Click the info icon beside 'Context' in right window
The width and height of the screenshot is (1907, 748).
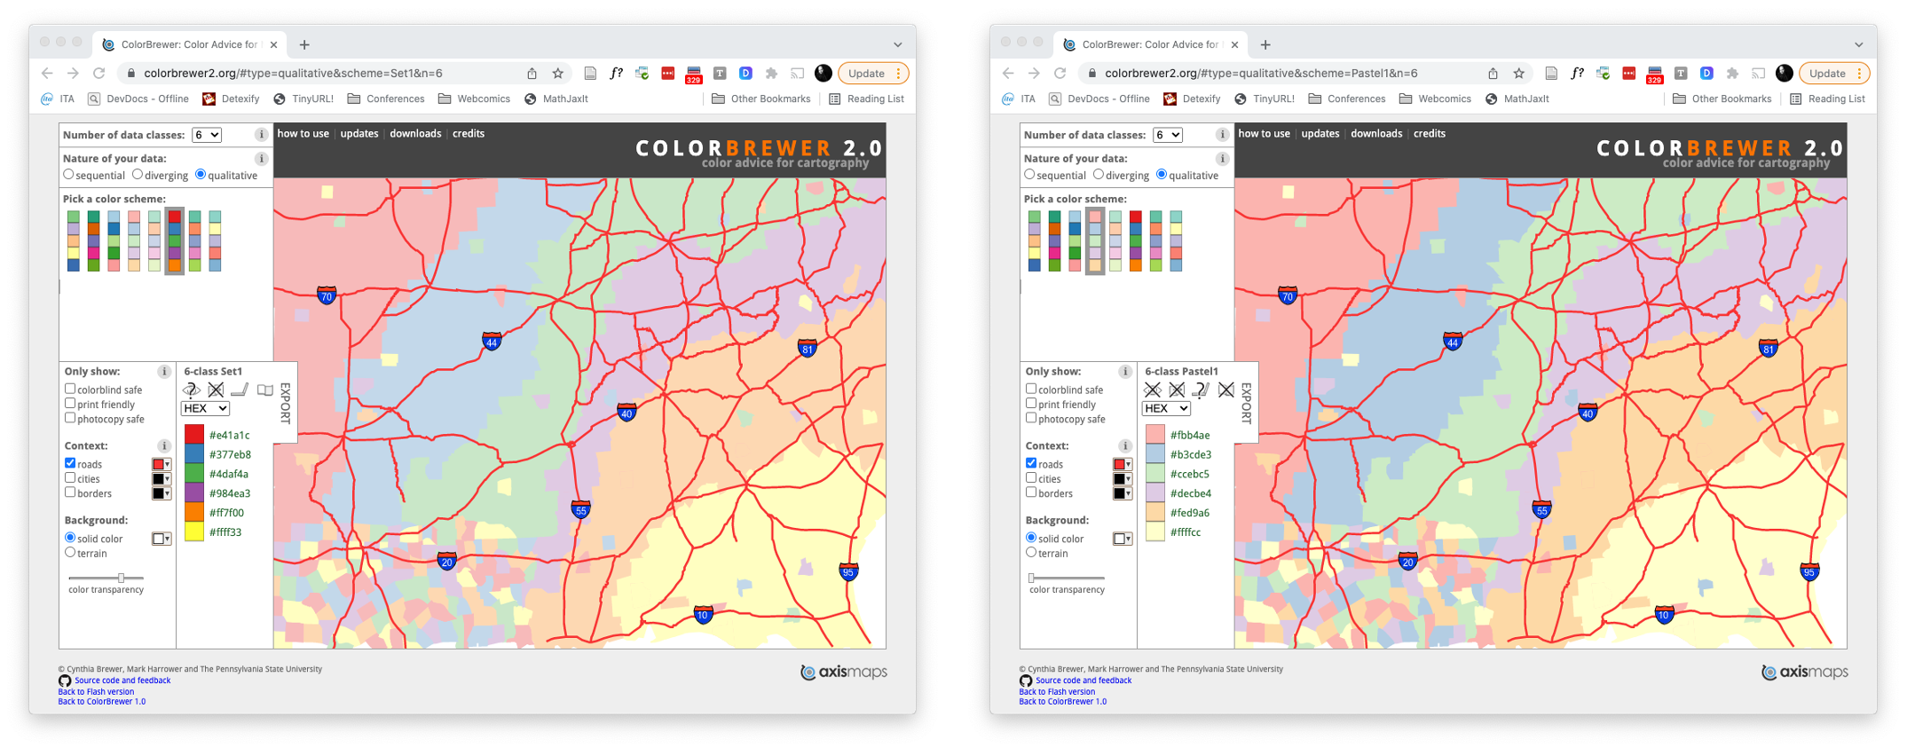(x=1125, y=446)
